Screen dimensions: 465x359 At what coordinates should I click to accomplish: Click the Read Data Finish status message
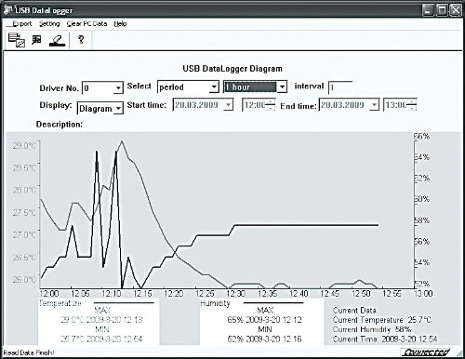point(29,352)
